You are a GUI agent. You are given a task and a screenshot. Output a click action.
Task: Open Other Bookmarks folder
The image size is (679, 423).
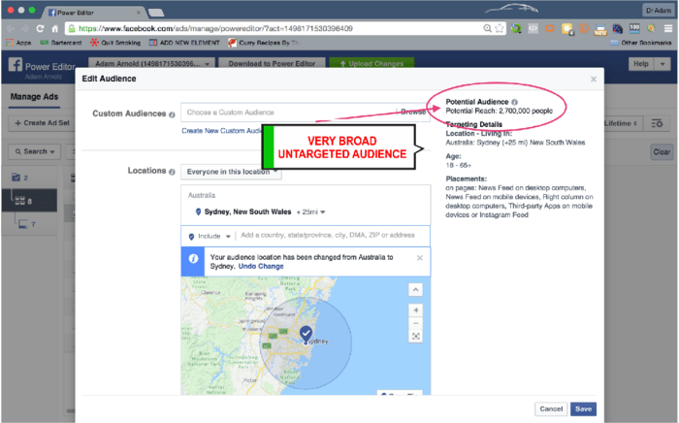click(641, 43)
